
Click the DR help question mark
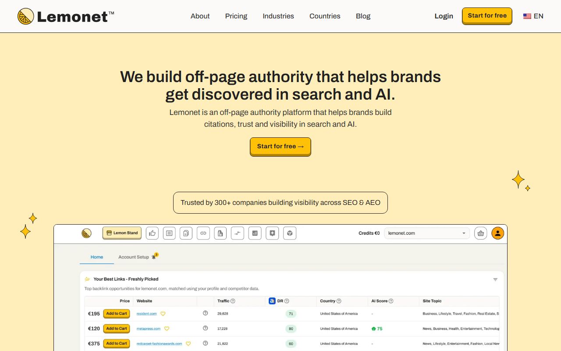coord(287,301)
